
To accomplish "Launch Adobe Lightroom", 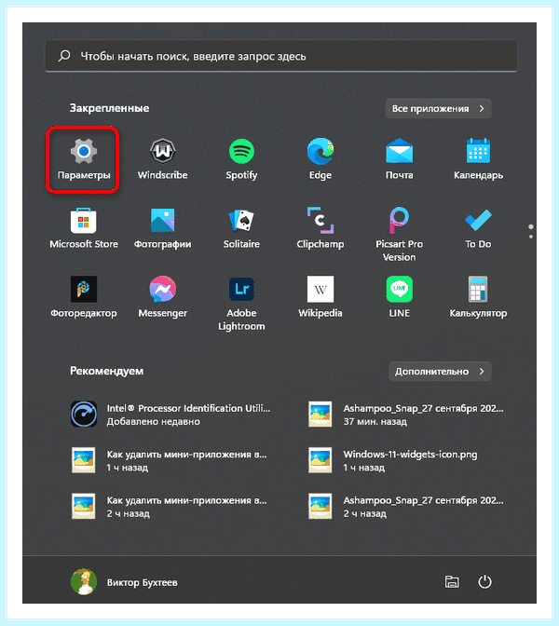I will point(241,304).
